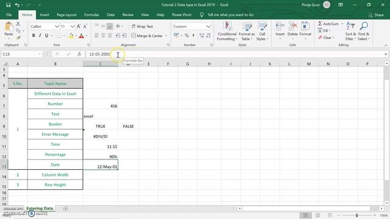Confirm the entry with the checkmark icon
The height and width of the screenshot is (219, 390).
pos(68,54)
